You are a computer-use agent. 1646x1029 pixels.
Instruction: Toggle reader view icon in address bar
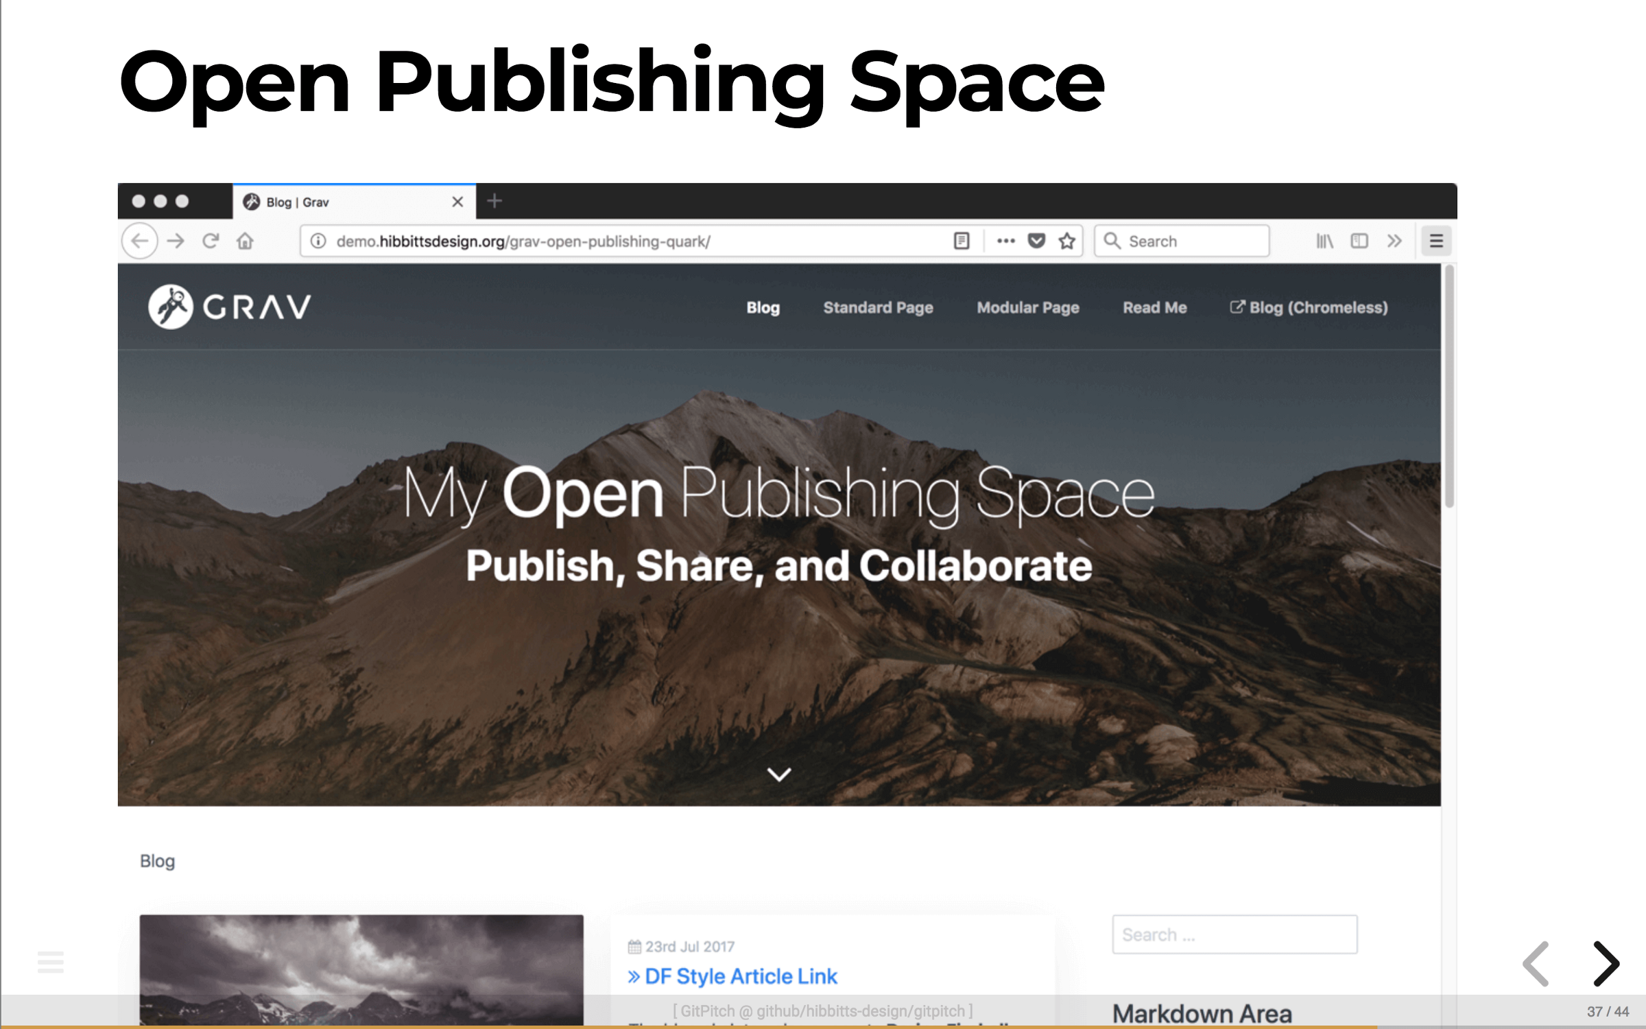coord(962,241)
